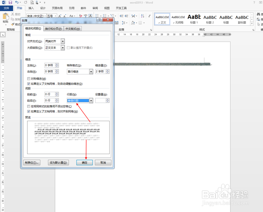Click the Shading paint bucket icon
The width and height of the screenshot is (263, 212).
pos(133,23)
